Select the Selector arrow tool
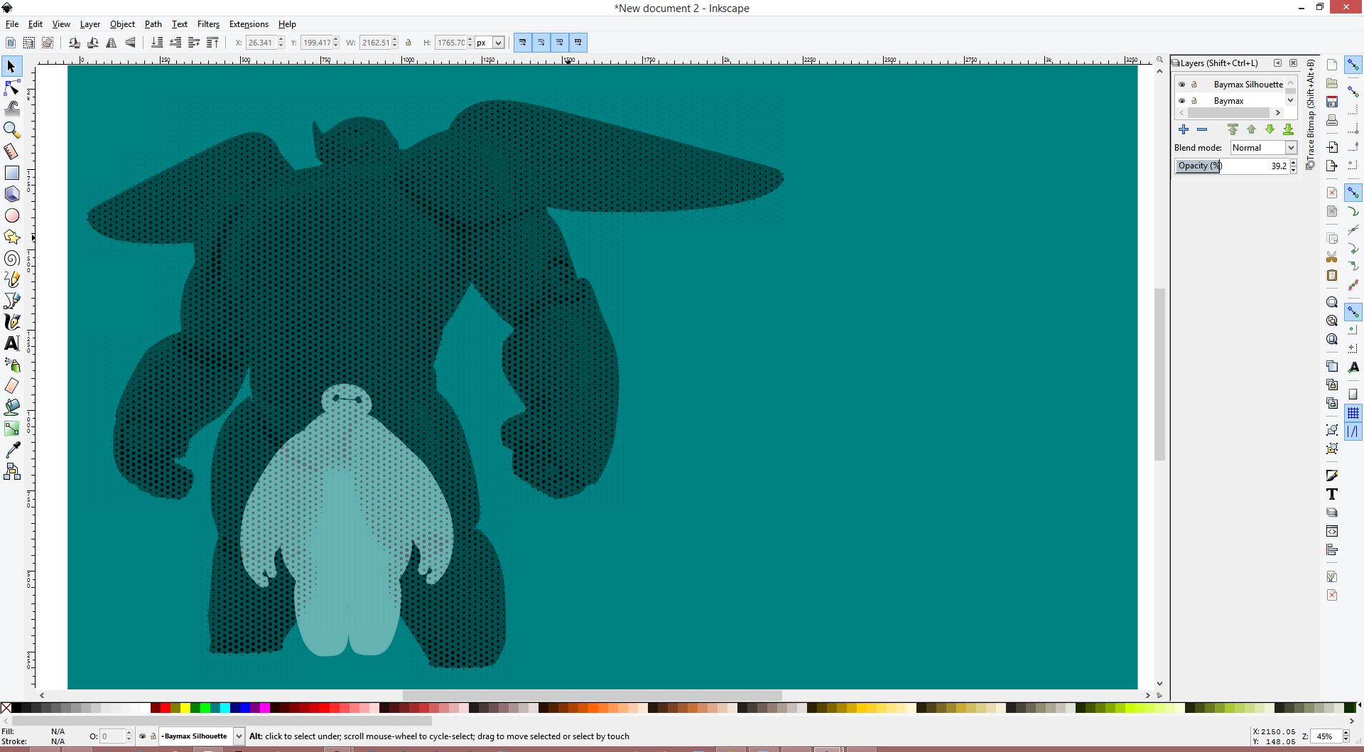The image size is (1364, 752). (12, 67)
